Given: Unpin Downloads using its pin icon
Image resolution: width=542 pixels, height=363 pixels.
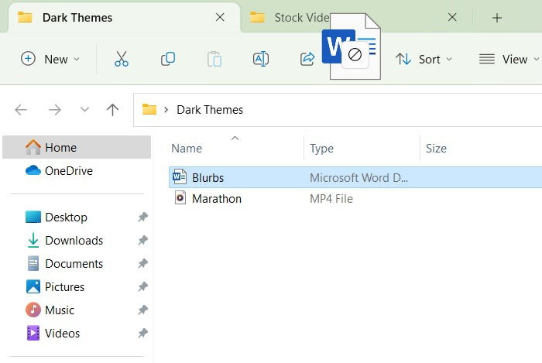Looking at the screenshot, I should (x=142, y=240).
